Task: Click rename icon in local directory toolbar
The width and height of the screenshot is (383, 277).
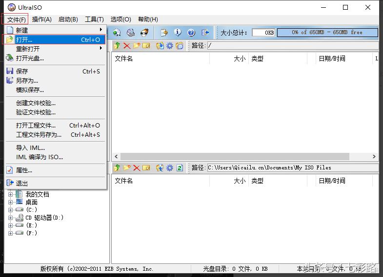Action: [x=146, y=167]
